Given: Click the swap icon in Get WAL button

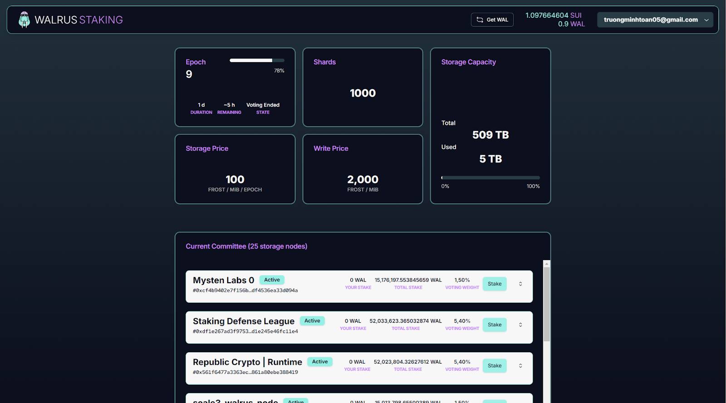Looking at the screenshot, I should (x=480, y=20).
